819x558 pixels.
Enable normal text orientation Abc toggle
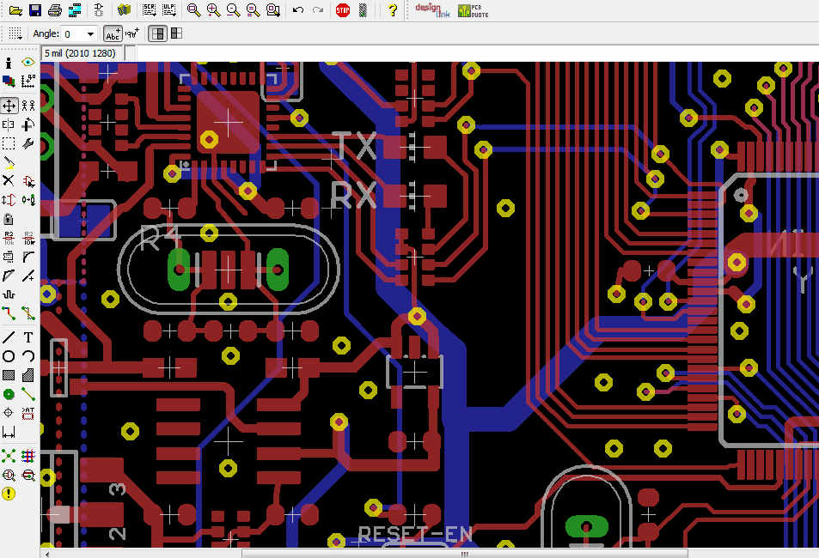tap(113, 33)
